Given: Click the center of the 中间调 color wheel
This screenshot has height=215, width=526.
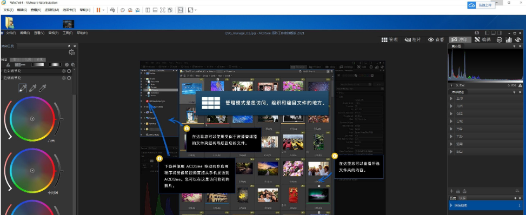Looking at the screenshot, I should coord(32,170).
